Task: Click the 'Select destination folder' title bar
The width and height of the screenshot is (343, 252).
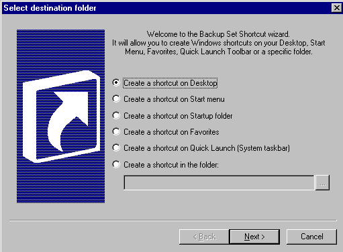Action: click(166, 8)
